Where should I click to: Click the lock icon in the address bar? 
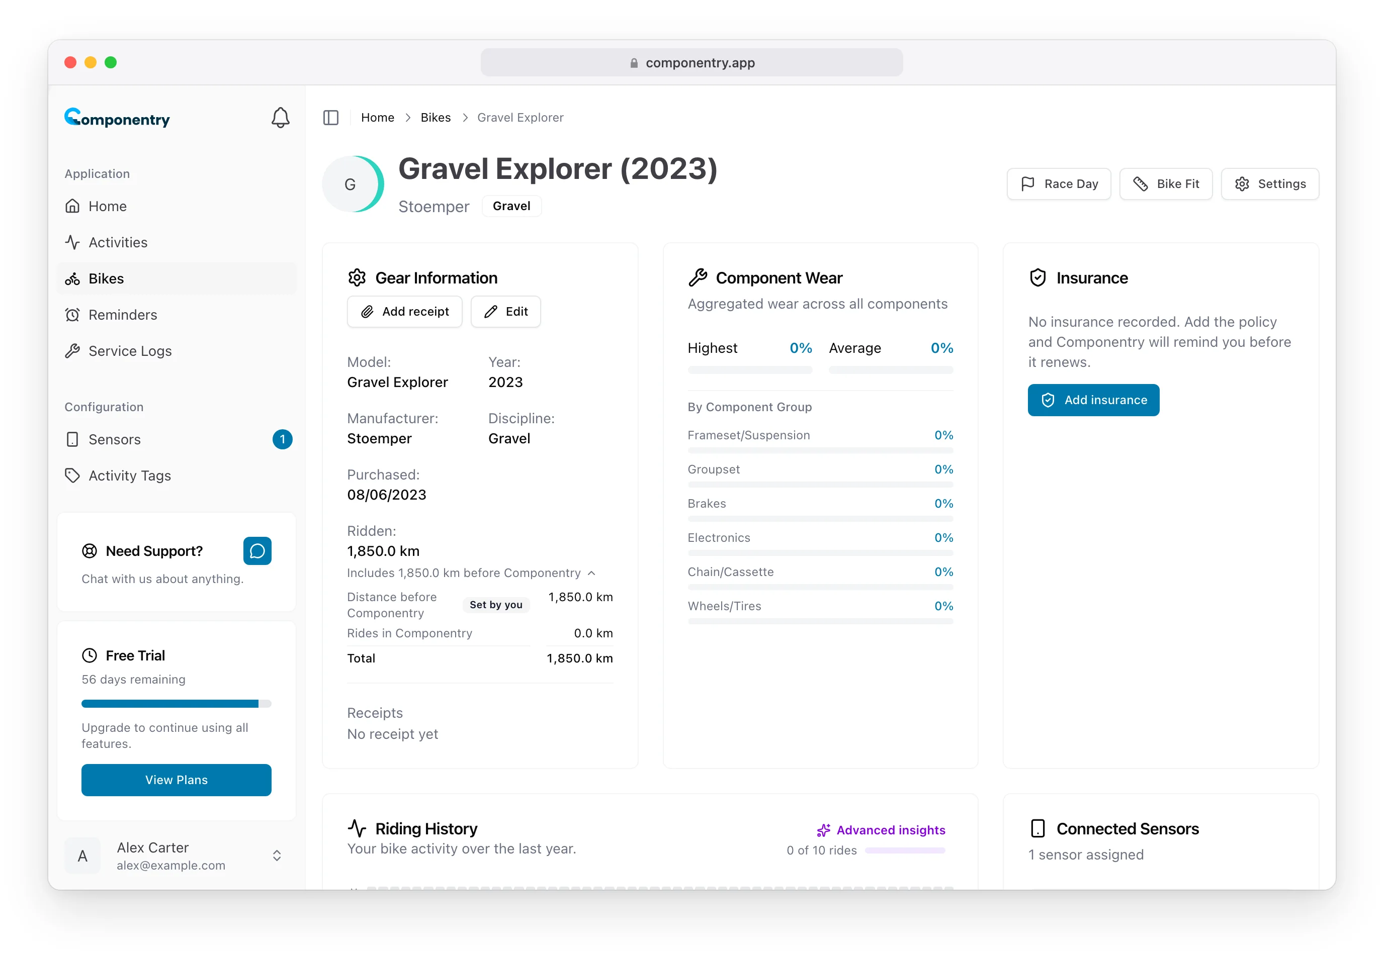pos(634,63)
